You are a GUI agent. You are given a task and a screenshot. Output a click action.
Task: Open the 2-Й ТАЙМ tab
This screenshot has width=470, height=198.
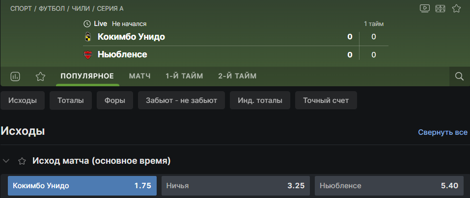237,76
